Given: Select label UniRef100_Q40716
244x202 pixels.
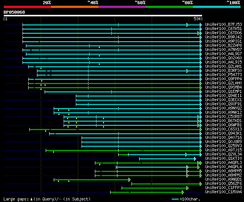Looking at the screenshot, I should coord(223,138).
